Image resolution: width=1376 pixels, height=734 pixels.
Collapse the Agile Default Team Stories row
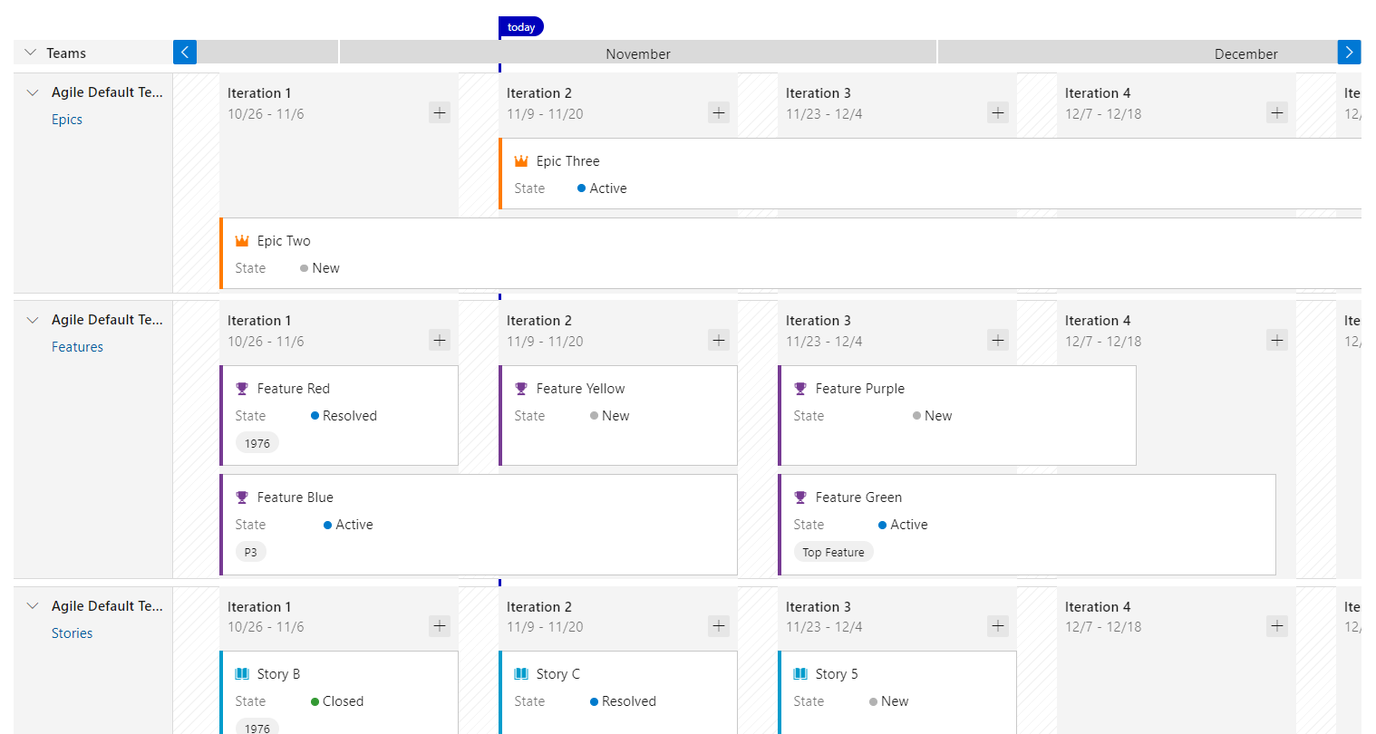click(x=33, y=605)
